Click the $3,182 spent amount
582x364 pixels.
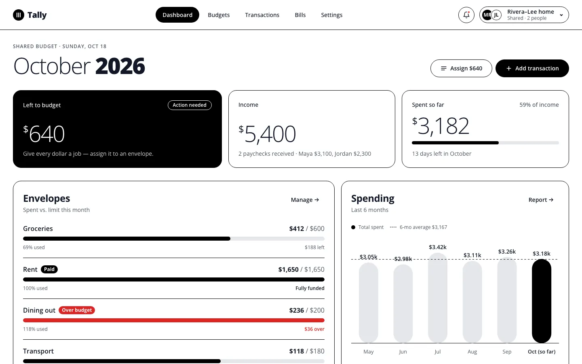(441, 126)
